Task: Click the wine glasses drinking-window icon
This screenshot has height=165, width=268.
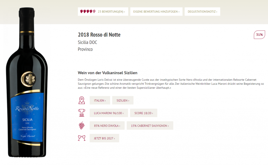Action: click(x=82, y=138)
